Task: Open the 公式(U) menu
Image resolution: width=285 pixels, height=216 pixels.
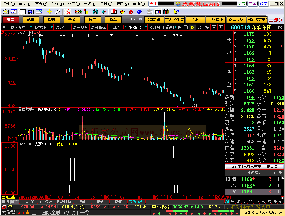Action: tap(90, 4)
